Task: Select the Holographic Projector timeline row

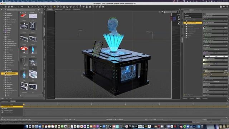Action: 12,107
